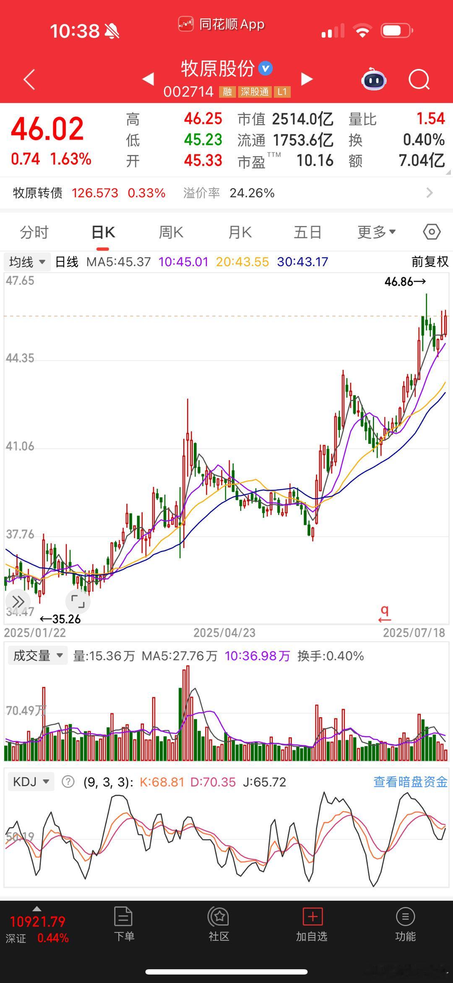Go to next stock with right triangle
This screenshot has height=983, width=453.
coord(307,79)
